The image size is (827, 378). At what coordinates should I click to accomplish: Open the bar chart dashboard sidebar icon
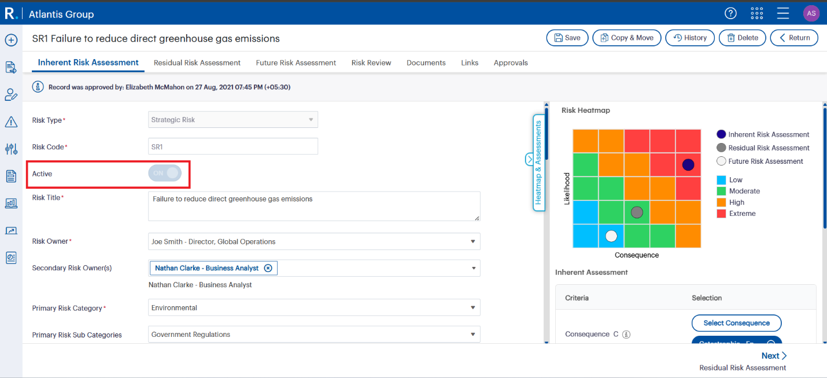[11, 203]
